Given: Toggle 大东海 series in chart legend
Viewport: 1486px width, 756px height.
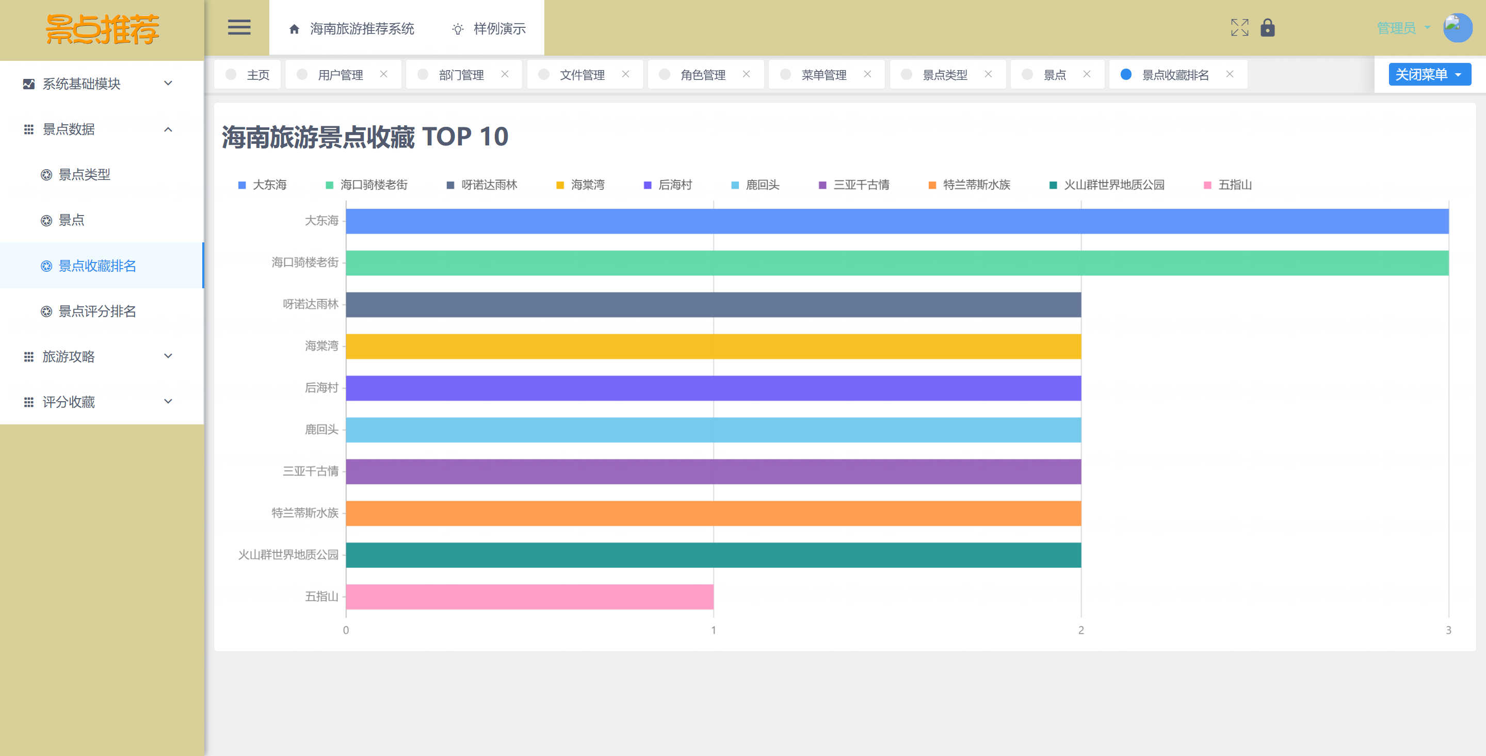Looking at the screenshot, I should [x=263, y=185].
